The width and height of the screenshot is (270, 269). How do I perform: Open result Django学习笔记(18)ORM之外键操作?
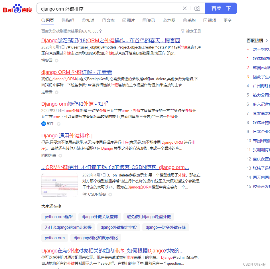(x=111, y=41)
